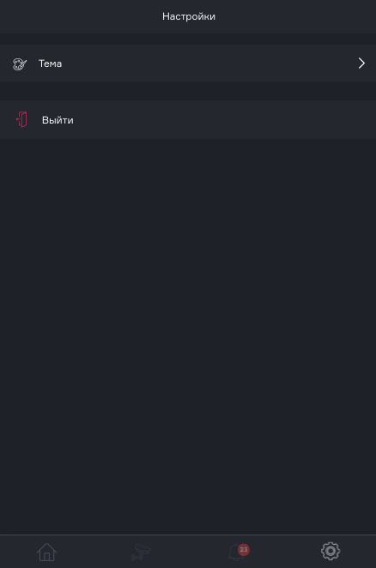The width and height of the screenshot is (376, 568).
Task: Click the paint palette icon beside Тема
Action: click(20, 64)
